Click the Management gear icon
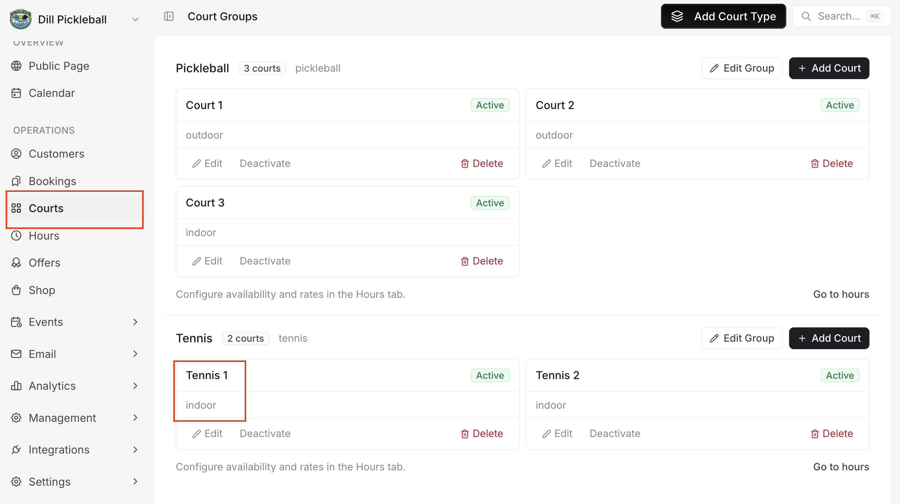The height and width of the screenshot is (504, 900). point(16,418)
